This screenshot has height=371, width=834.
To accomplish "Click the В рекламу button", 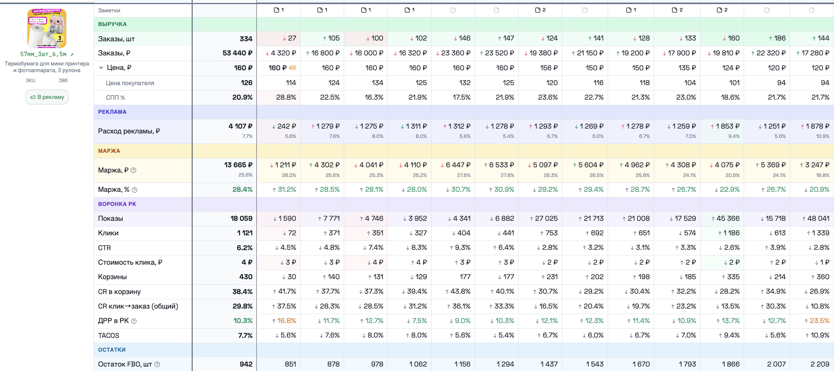I will pos(47,97).
